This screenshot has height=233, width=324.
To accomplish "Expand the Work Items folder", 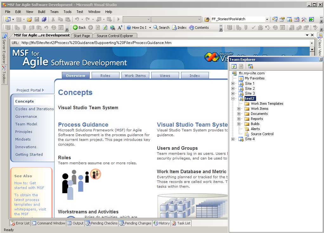I will 239,109.
